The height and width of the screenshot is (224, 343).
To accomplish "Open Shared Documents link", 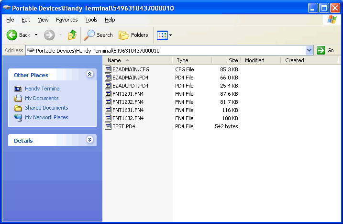I will tap(46, 108).
